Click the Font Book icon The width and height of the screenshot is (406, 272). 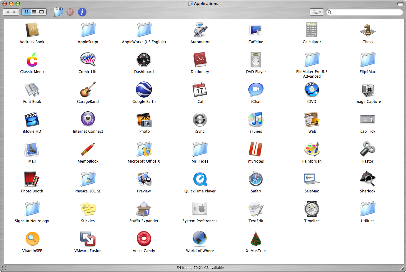coord(32,90)
